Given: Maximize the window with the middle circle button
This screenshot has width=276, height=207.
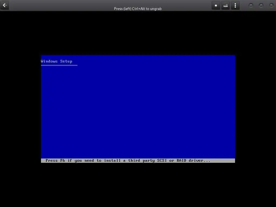Looking at the screenshot, I should 261,5.
